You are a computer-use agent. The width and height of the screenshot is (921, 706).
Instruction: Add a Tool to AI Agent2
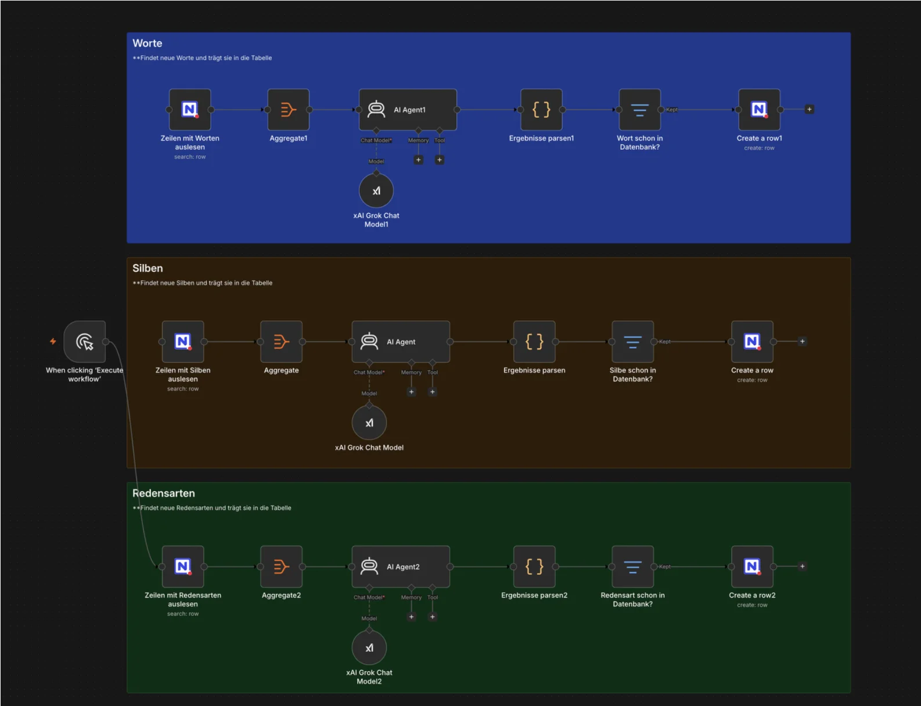tap(433, 617)
